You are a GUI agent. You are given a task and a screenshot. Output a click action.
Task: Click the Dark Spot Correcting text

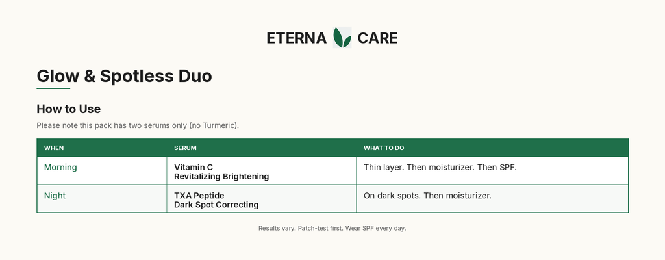point(216,205)
